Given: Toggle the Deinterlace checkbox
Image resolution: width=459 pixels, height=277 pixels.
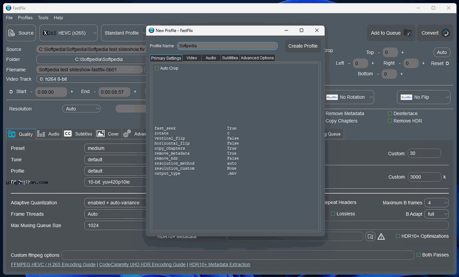Looking at the screenshot, I should 390,114.
